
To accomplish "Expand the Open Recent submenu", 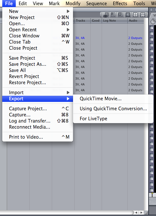I will [x=68, y=30].
